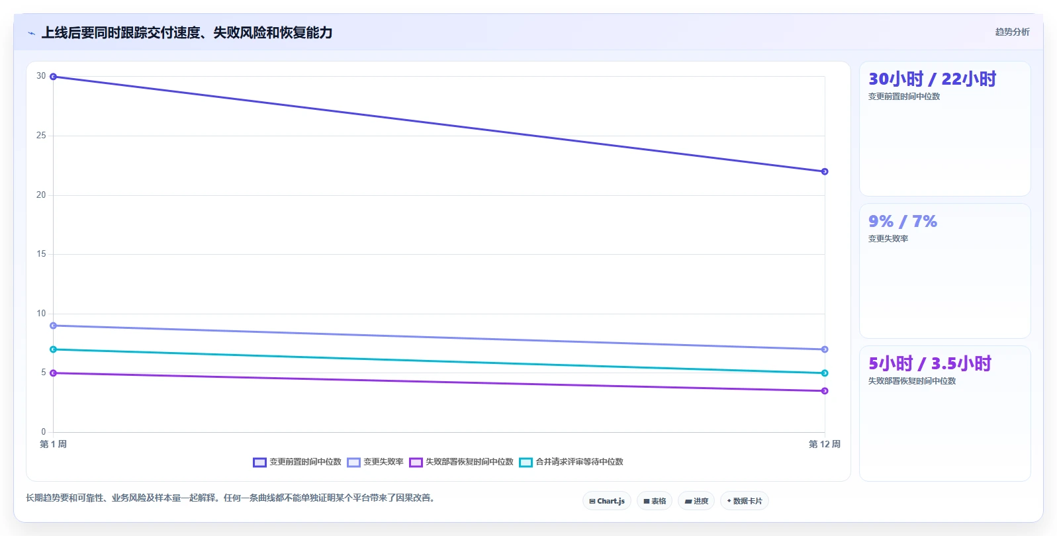This screenshot has height=536, width=1057.
Task: Click the 第 12 周 axis label
Action: tap(825, 444)
